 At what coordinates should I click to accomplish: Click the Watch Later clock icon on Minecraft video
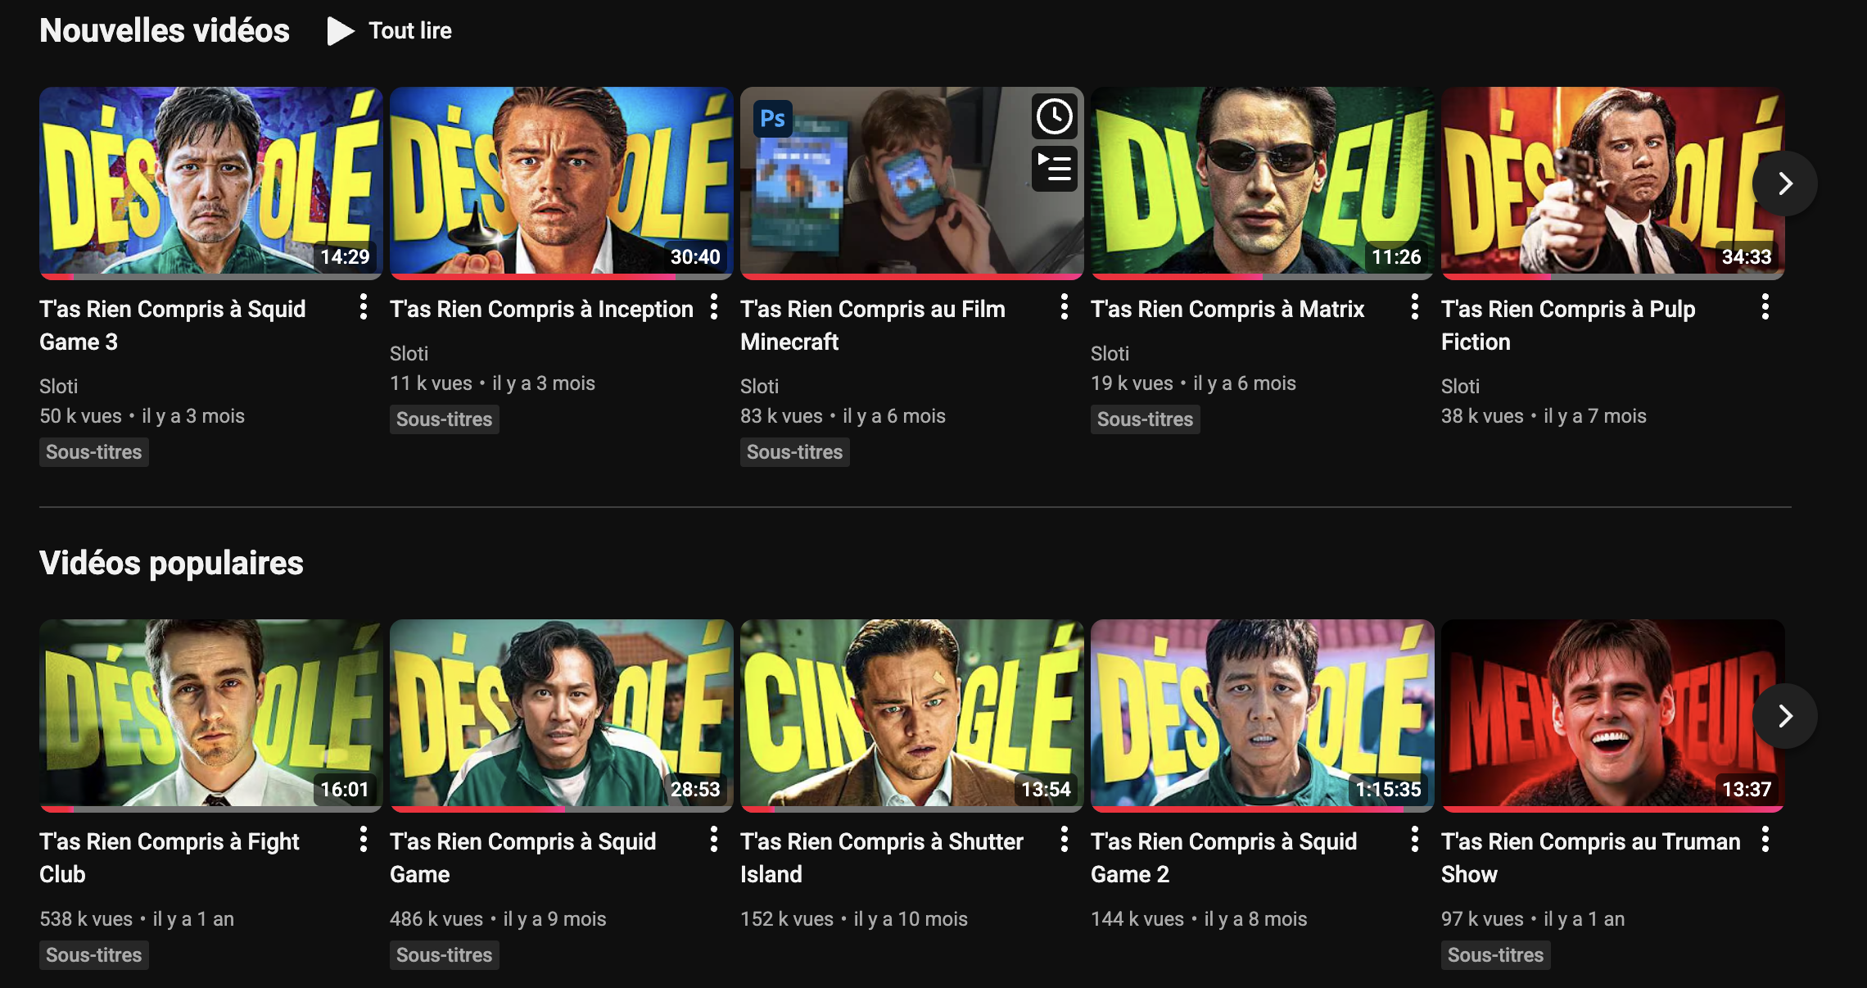click(x=1054, y=117)
